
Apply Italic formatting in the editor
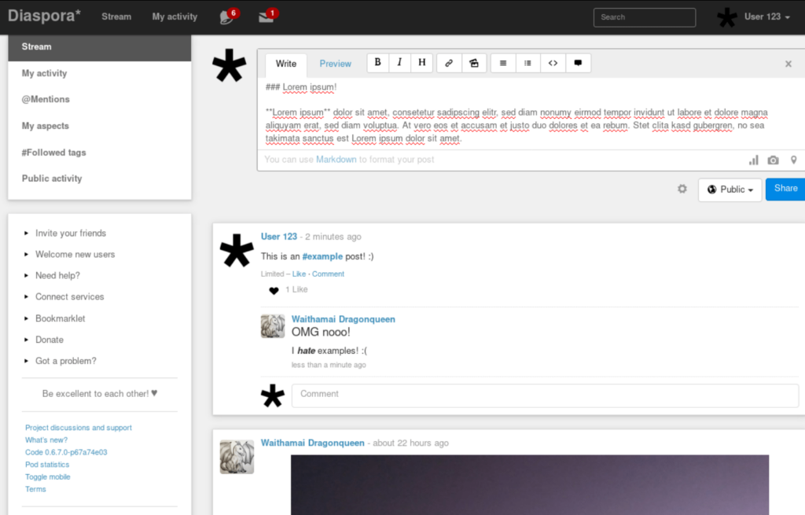(399, 63)
